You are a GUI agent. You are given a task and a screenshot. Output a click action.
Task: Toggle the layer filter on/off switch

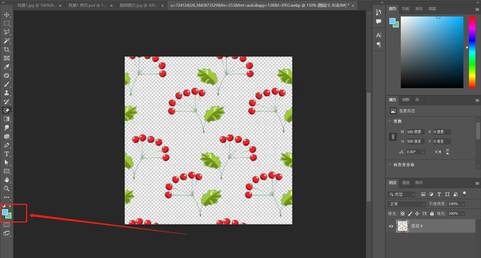point(464,193)
